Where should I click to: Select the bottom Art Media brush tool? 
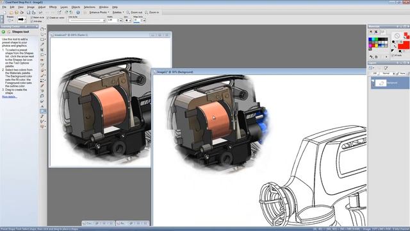click(x=42, y=126)
